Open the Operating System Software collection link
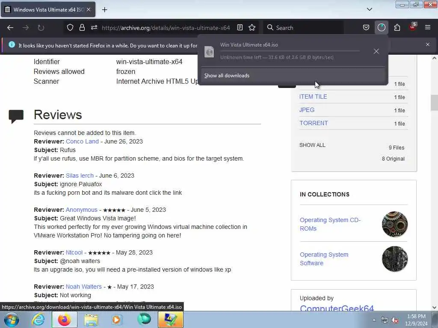438x328 pixels. (324, 259)
